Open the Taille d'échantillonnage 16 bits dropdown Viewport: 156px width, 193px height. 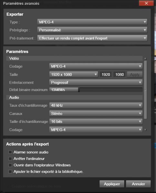click(96, 122)
